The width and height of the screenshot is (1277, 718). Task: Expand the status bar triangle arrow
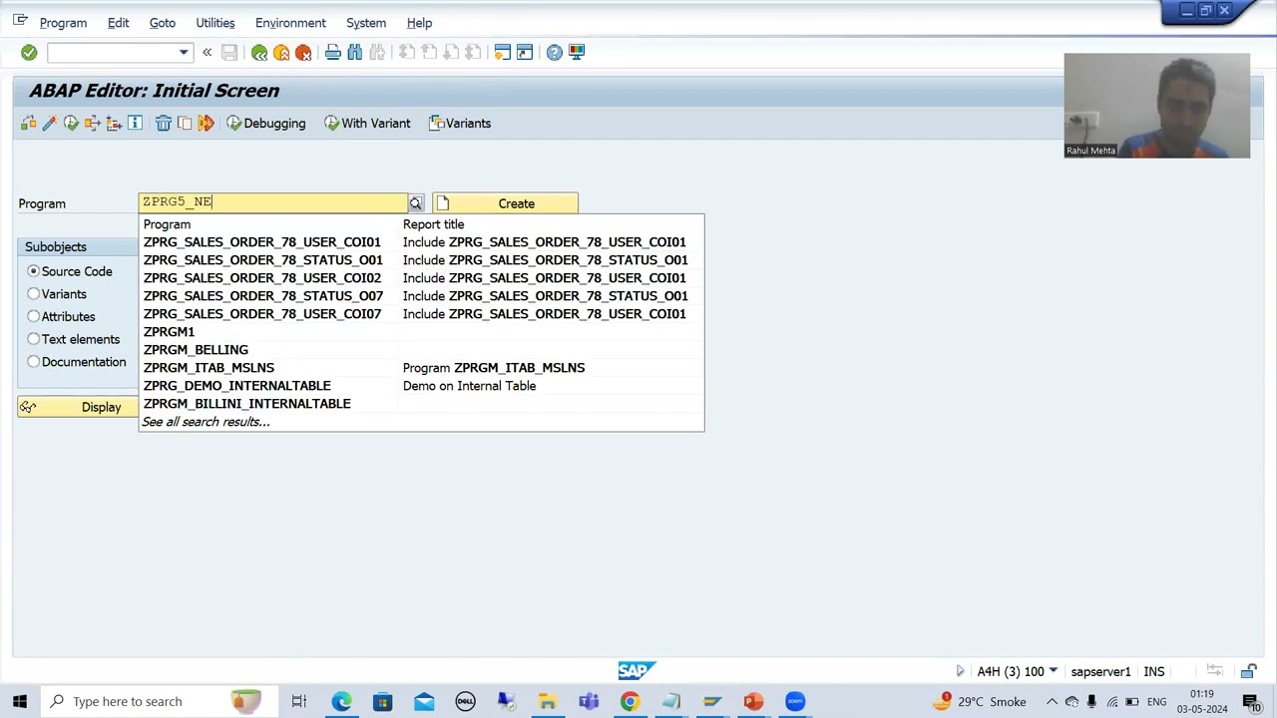[961, 671]
